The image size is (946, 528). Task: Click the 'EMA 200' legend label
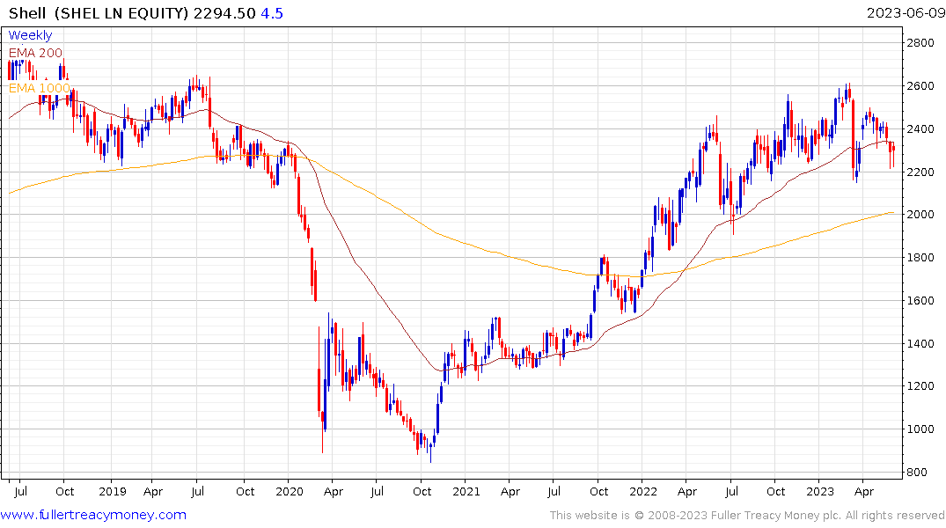[35, 53]
